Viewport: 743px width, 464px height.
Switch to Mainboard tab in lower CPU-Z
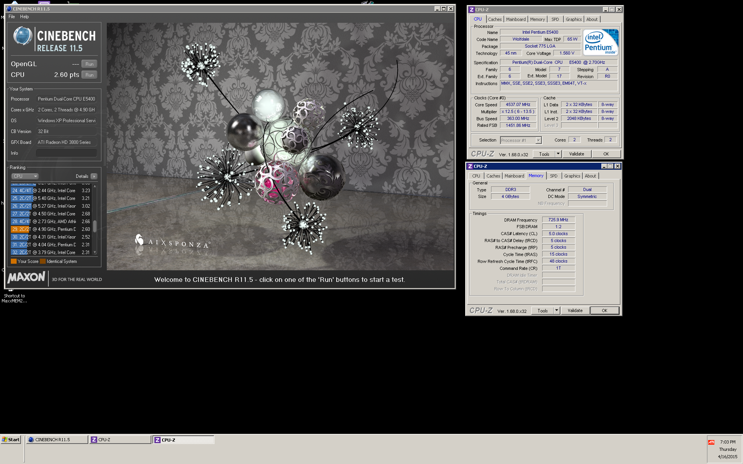click(514, 176)
